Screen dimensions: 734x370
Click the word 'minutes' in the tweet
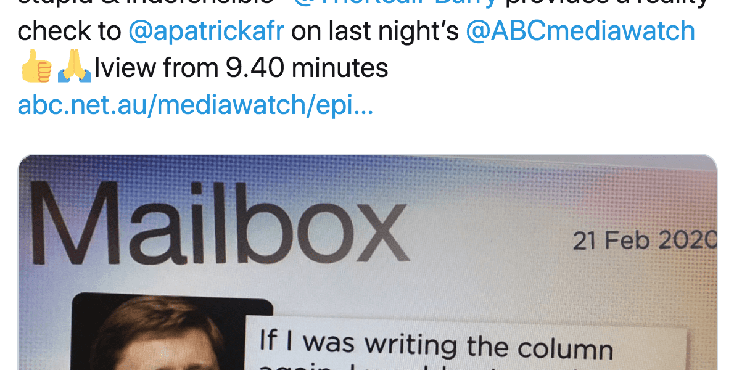pyautogui.click(x=340, y=68)
